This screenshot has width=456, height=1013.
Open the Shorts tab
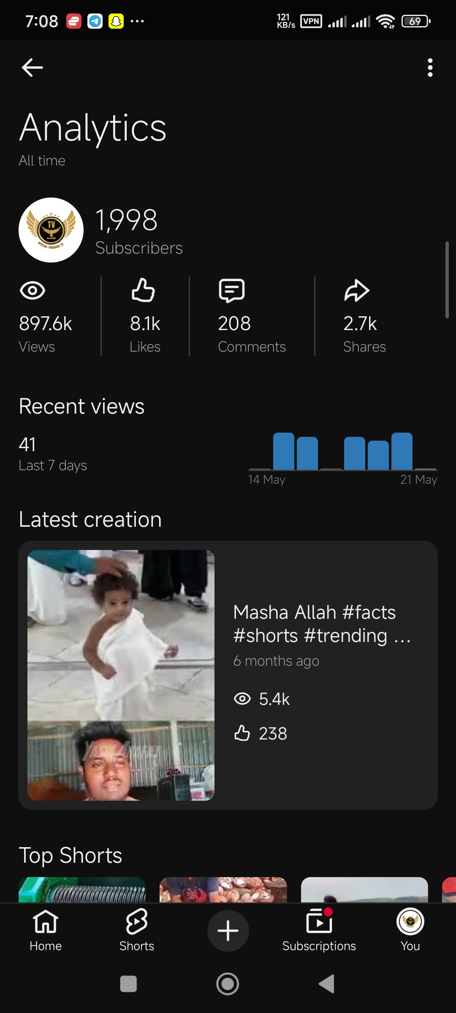tap(137, 930)
